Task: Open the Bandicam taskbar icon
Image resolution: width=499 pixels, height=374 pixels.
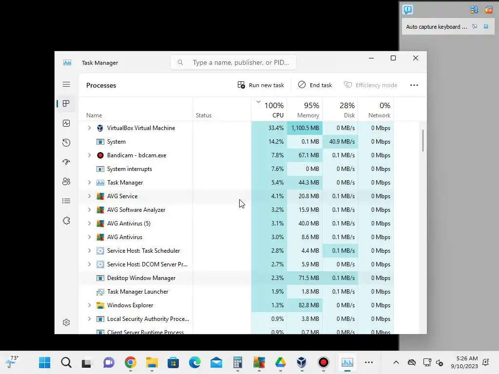Action: (x=324, y=362)
